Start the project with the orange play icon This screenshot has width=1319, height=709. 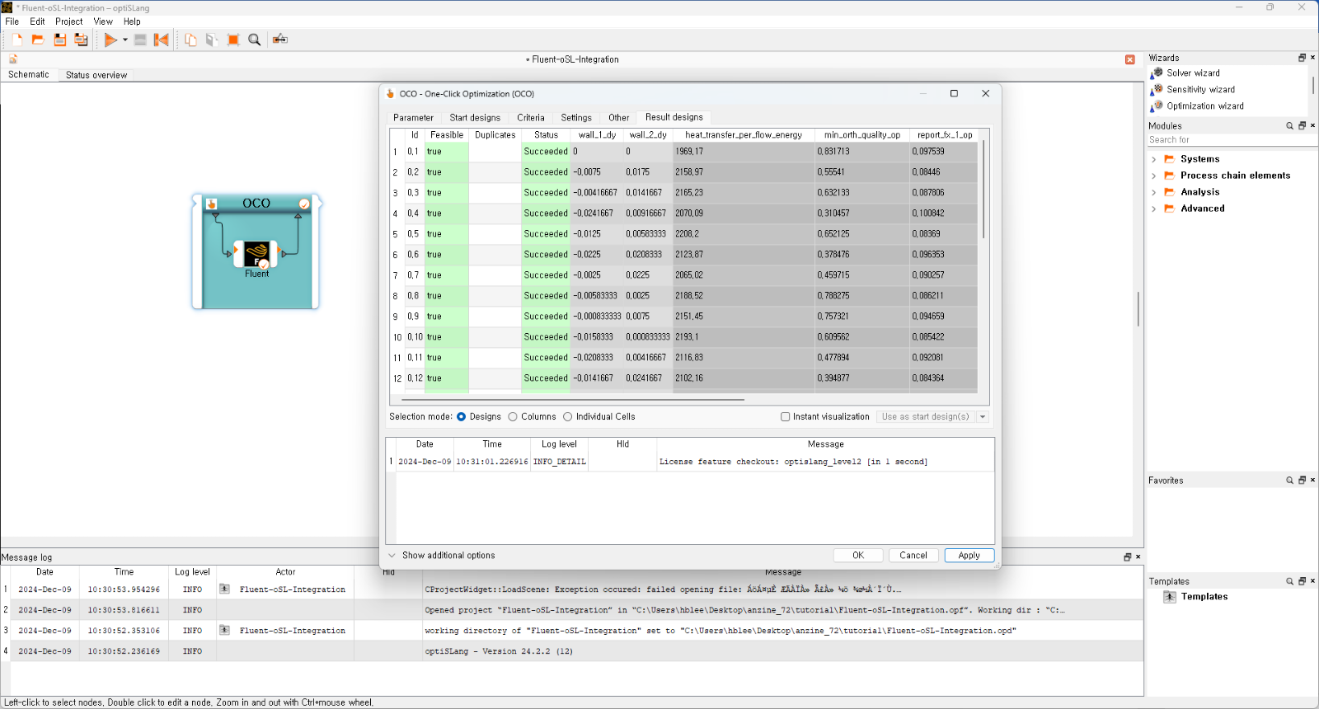110,40
